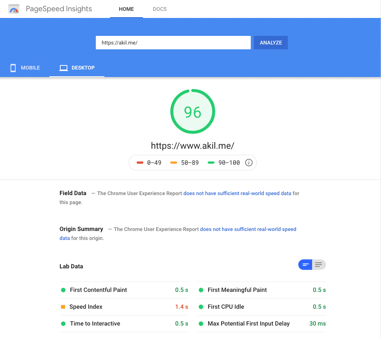381x339 pixels.
Task: Click the desktop laptop icon
Action: point(64,68)
